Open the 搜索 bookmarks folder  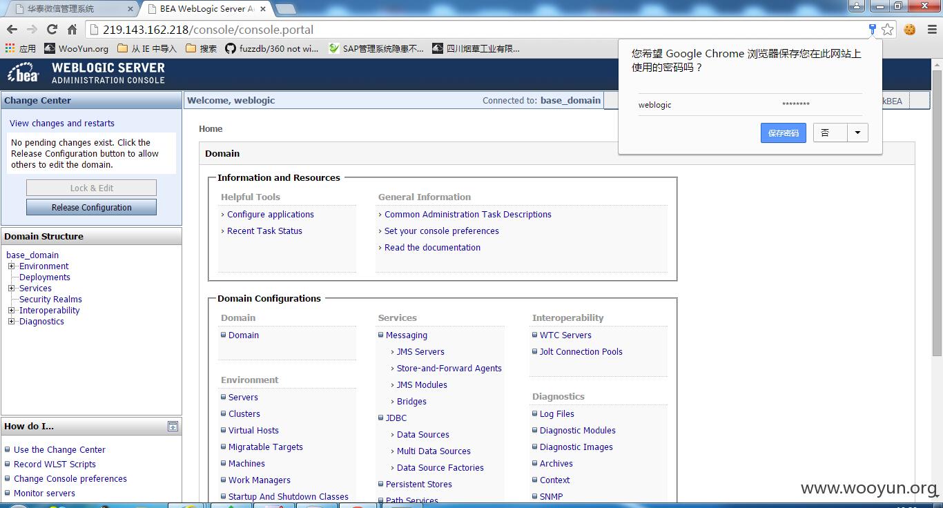(x=201, y=48)
